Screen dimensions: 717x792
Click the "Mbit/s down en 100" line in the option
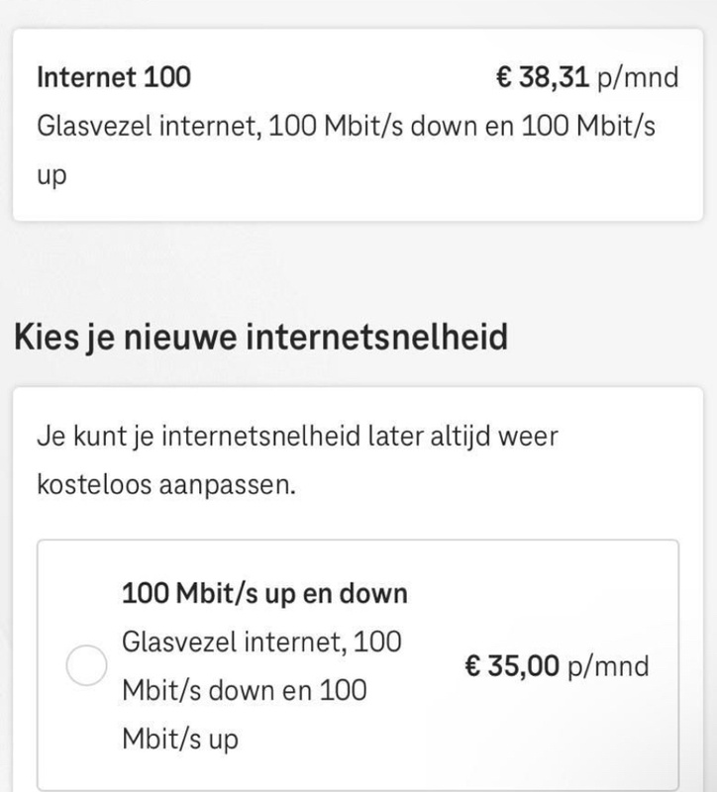coord(244,690)
